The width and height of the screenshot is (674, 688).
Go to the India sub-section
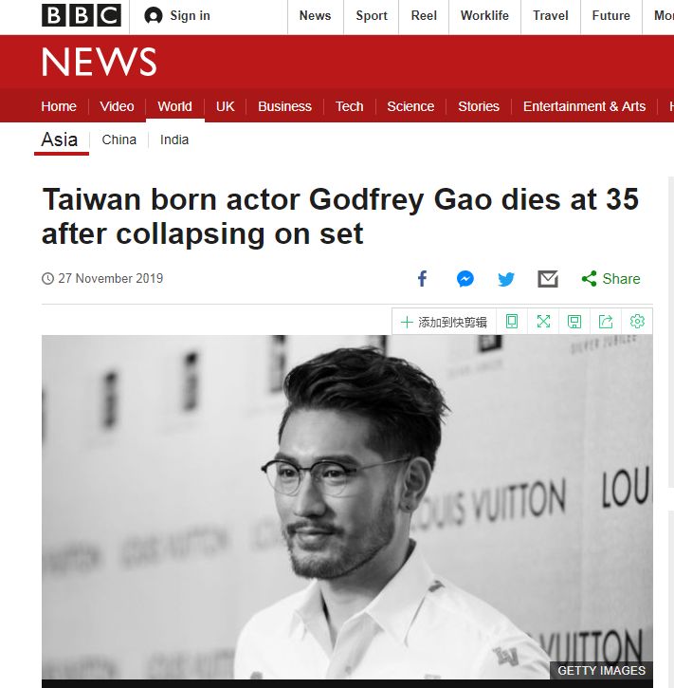click(174, 139)
